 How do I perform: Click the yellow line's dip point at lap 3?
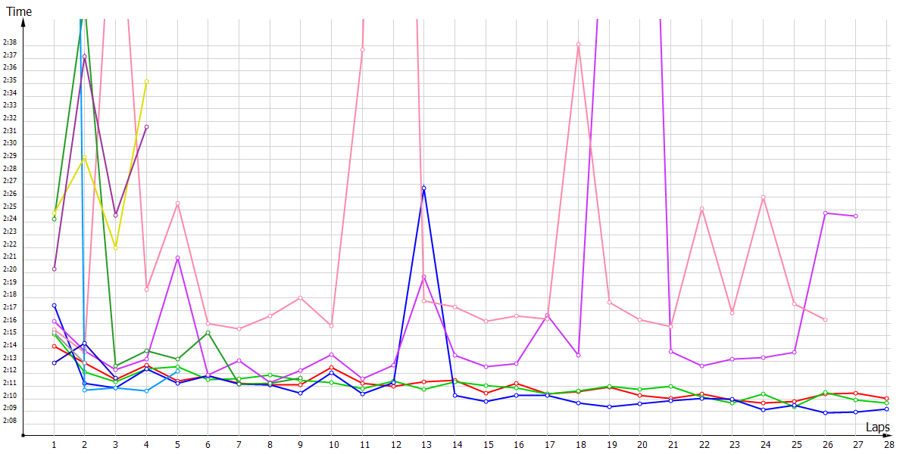[115, 247]
